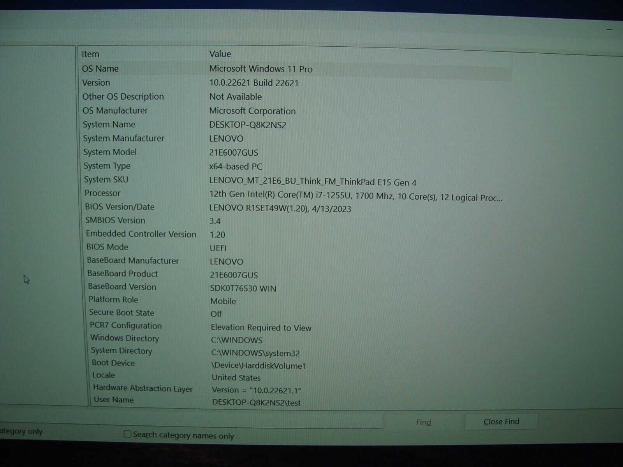Select the SMBIOS Version row
The height and width of the screenshot is (467, 623).
click(x=296, y=221)
